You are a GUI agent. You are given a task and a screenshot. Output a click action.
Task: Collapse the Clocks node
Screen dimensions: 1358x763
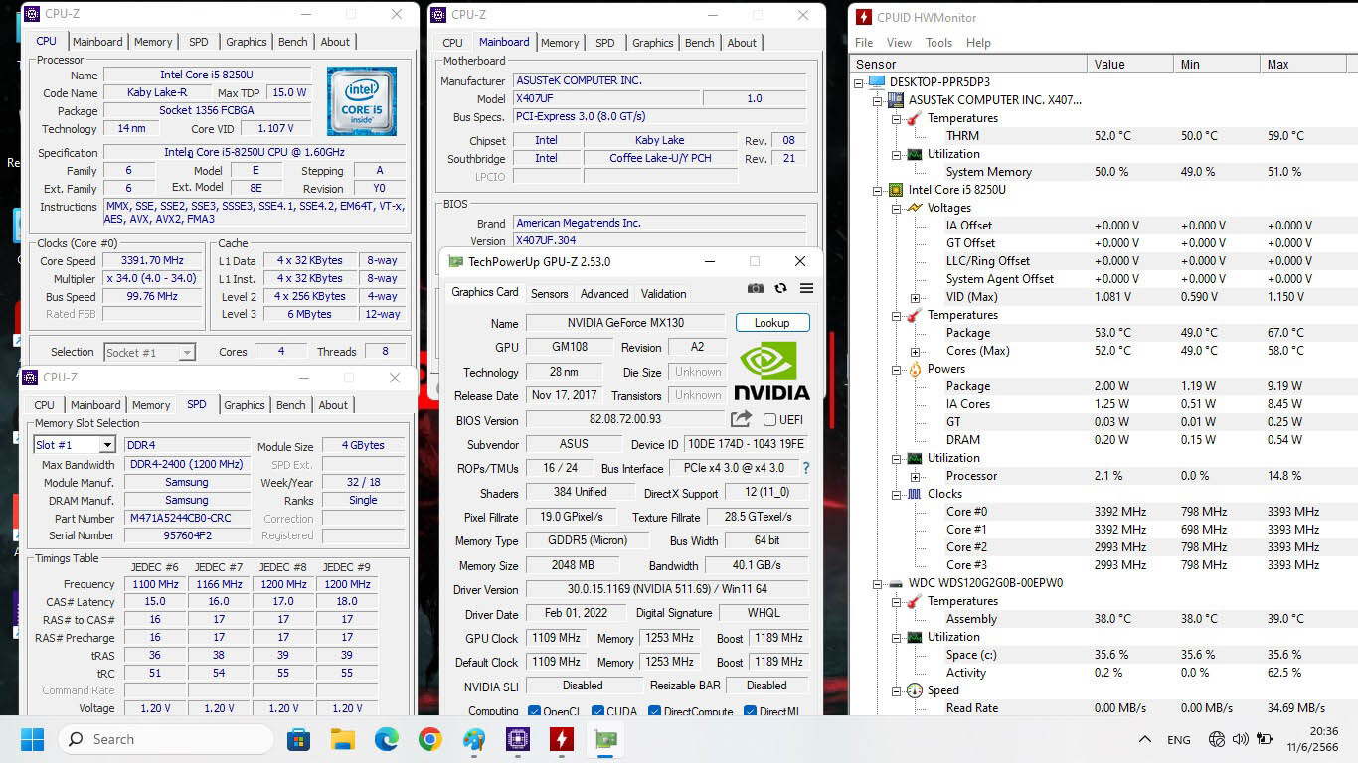coord(896,494)
